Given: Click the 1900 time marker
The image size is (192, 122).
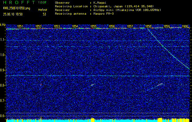Looking at the screenshot, I should [x=185, y=26].
